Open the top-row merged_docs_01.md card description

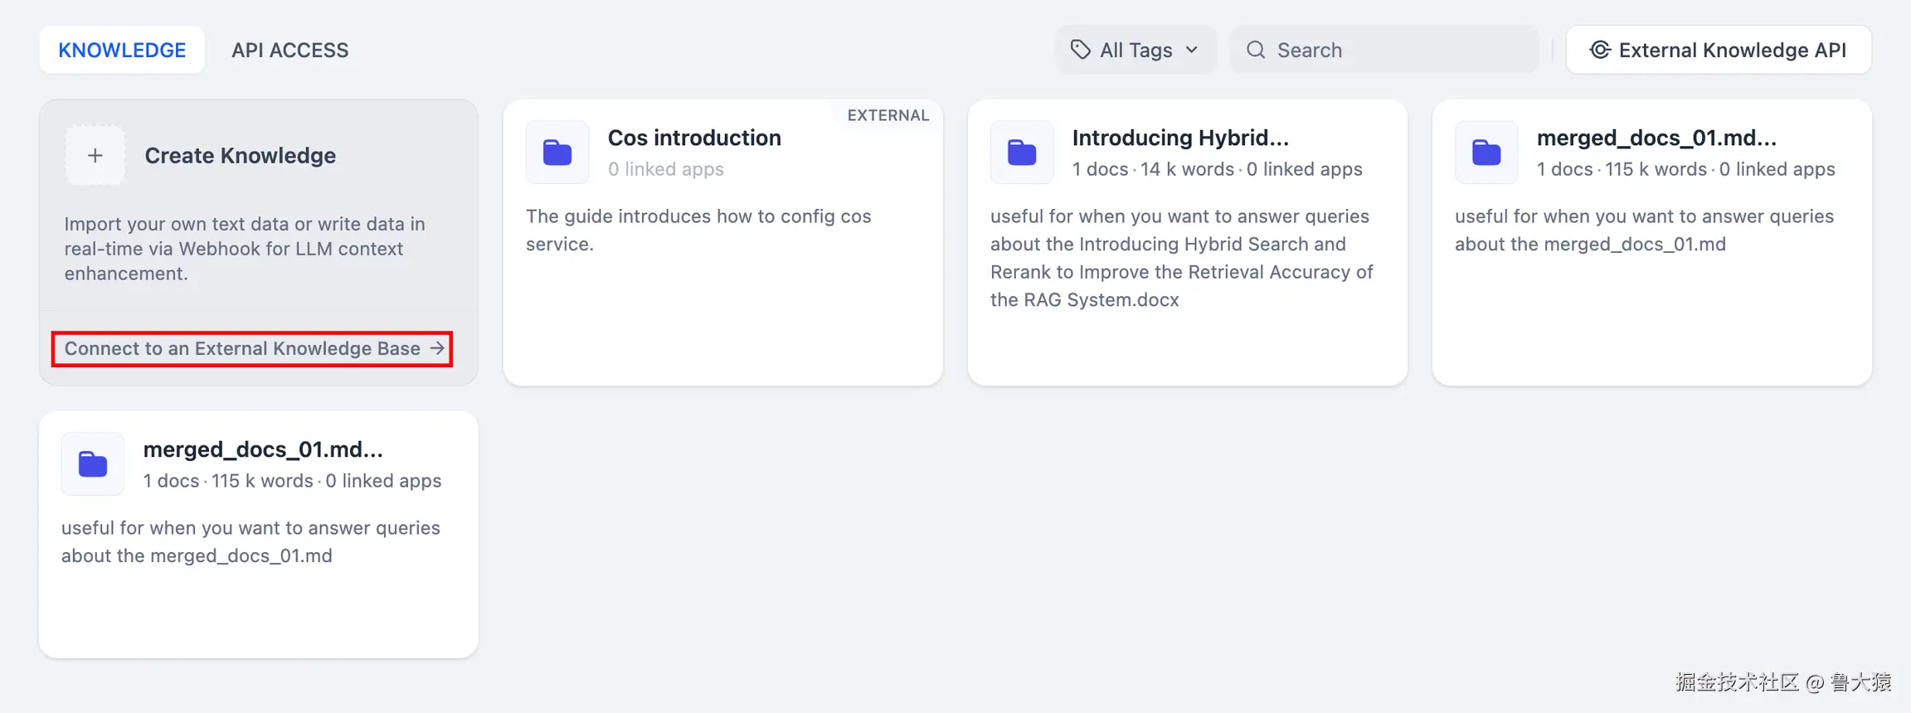point(1643,230)
